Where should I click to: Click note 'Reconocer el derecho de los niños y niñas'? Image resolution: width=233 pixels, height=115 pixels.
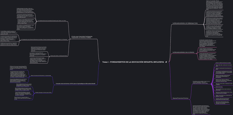coord(224,92)
